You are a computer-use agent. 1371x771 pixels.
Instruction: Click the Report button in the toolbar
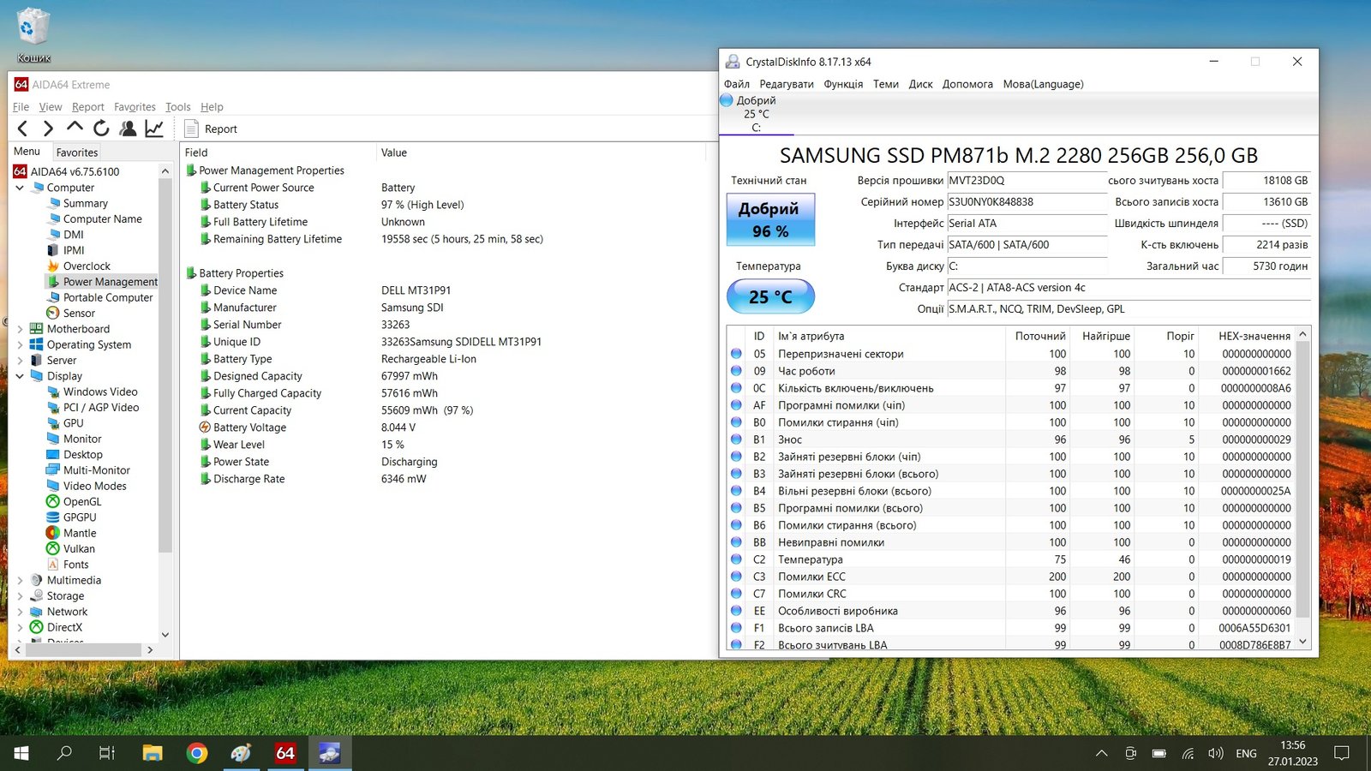tap(211, 128)
